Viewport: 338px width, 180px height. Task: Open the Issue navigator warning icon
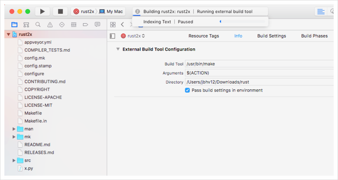pyautogui.click(x=50, y=24)
